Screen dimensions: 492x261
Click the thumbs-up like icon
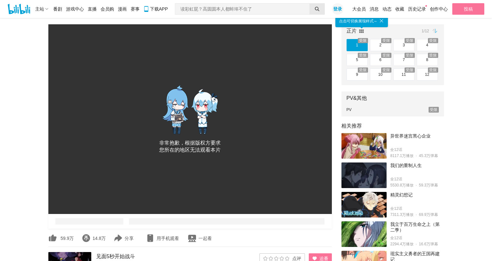pyautogui.click(x=53, y=238)
